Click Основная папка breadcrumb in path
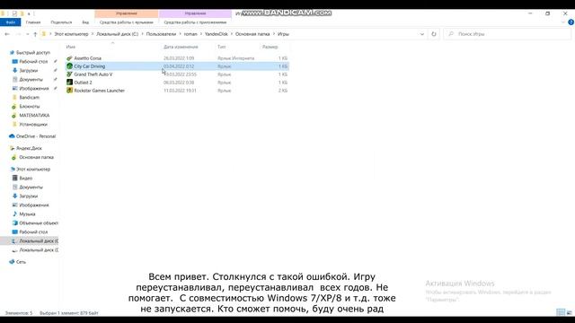Image resolution: width=575 pixels, height=323 pixels. click(x=252, y=34)
